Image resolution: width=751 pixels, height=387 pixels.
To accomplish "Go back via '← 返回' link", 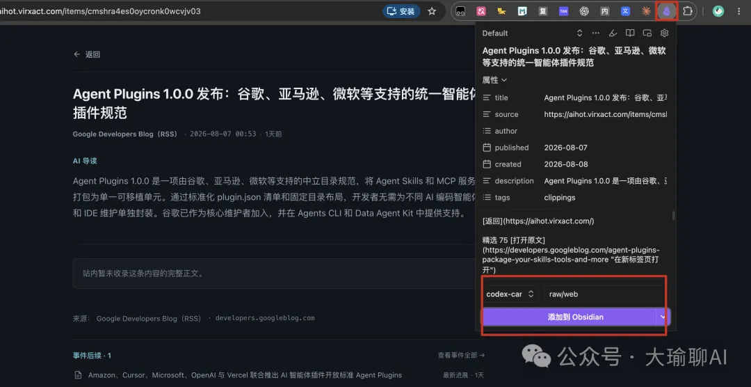I will [87, 55].
